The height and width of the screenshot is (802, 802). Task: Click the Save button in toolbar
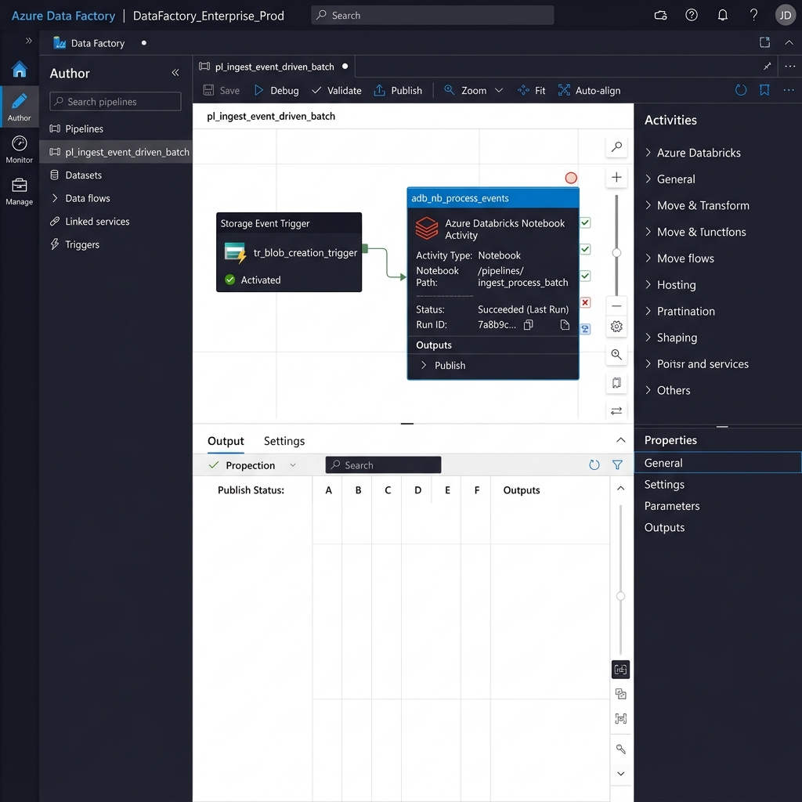coord(222,91)
